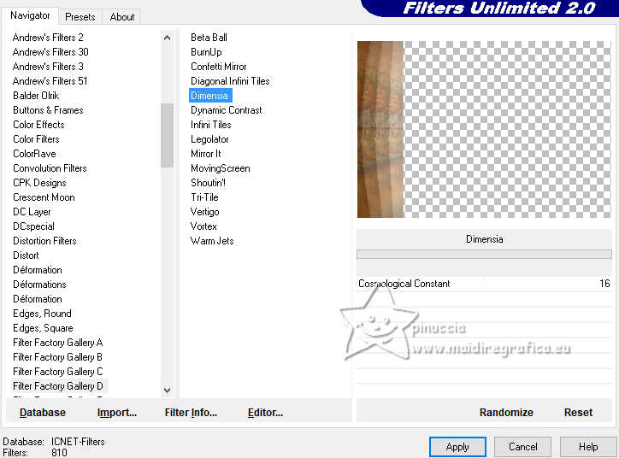Screen dimensions: 619x458
Task: Select Color Effects category
Action: [x=38, y=125]
